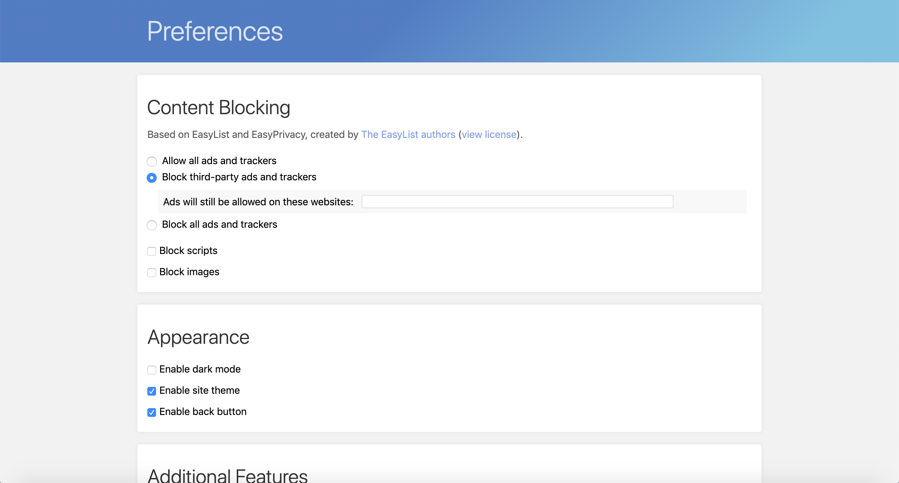Viewport: 899px width, 483px height.
Task: Click the allowed websites text field
Action: click(x=517, y=202)
